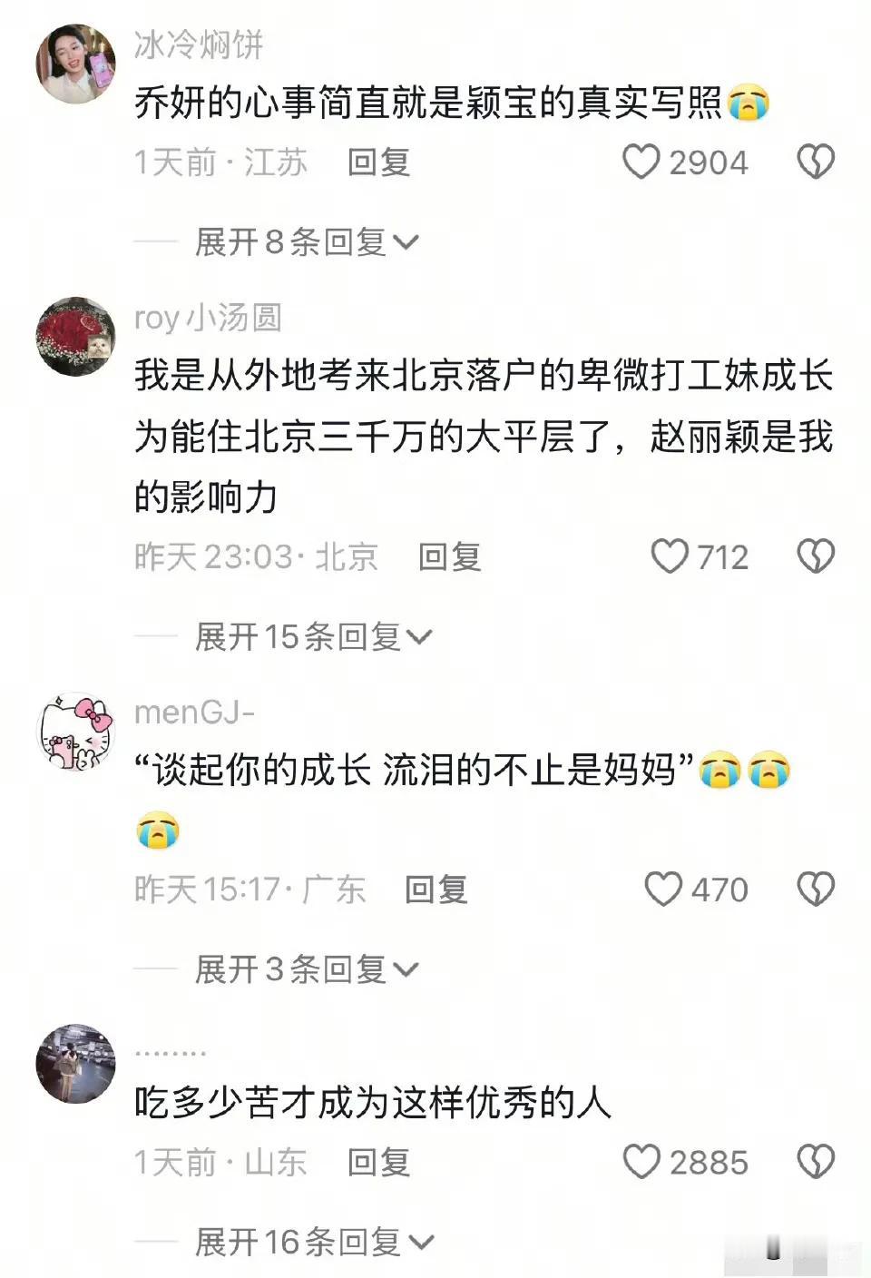Like the comment by 冰冷焖饼
Screen dimensions: 871x1278
tap(641, 162)
